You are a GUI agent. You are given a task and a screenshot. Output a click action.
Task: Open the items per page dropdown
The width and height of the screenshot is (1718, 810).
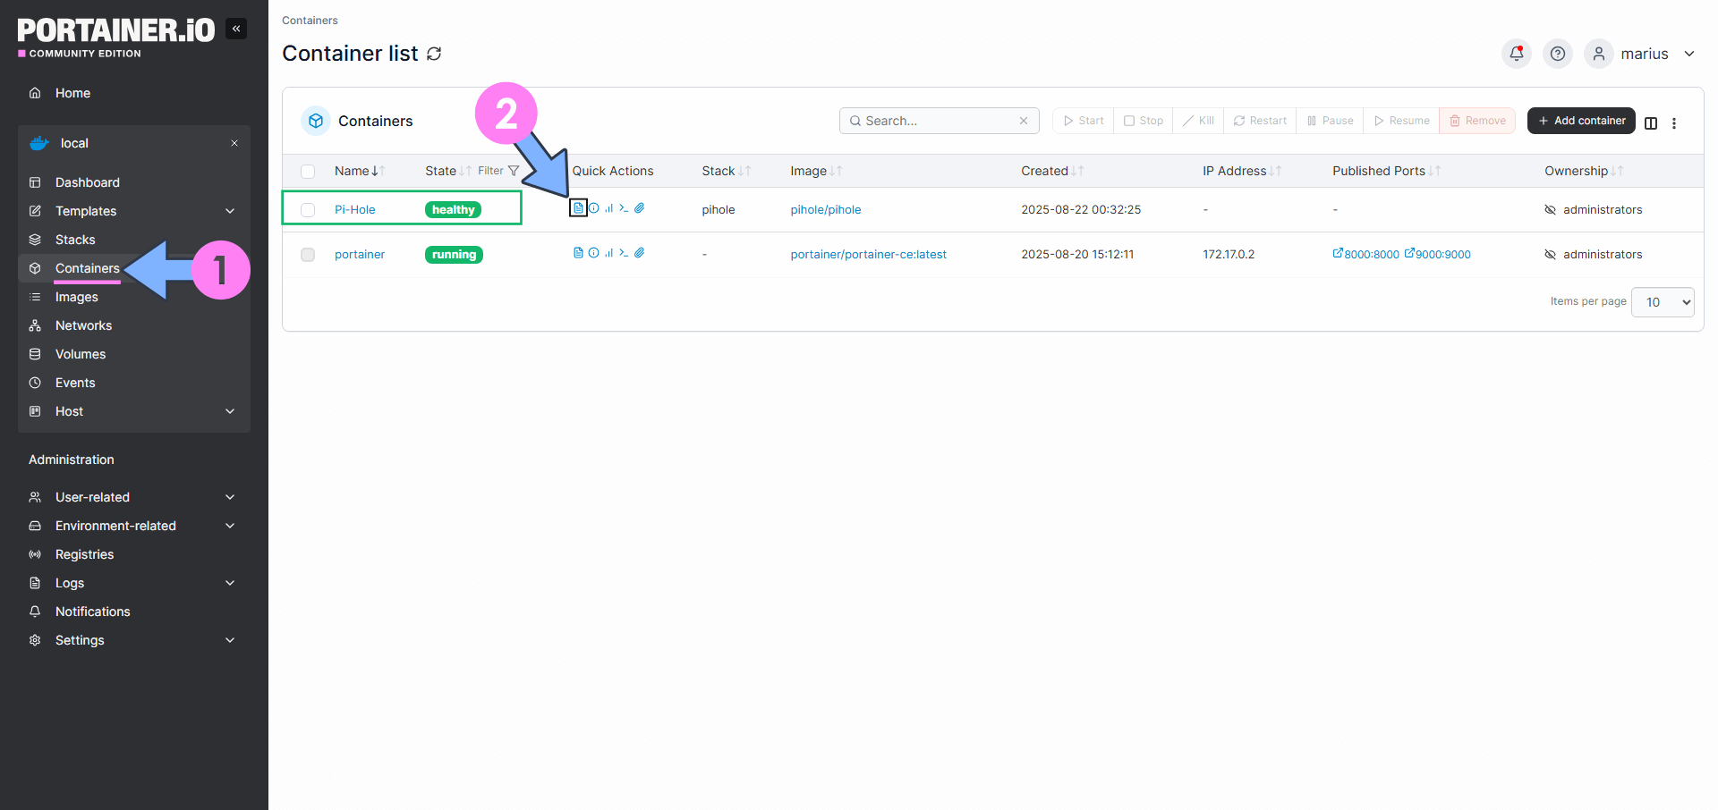click(x=1663, y=302)
